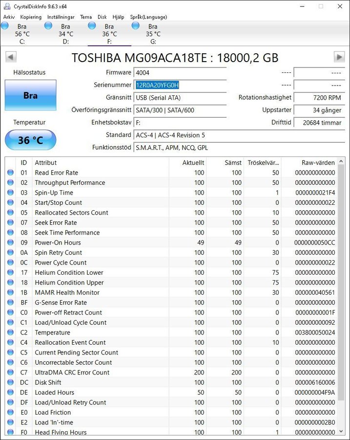This screenshot has width=350, height=440.
Task: Click the CrystalDiskInfo app icon in title bar
Action: (x=5, y=6)
